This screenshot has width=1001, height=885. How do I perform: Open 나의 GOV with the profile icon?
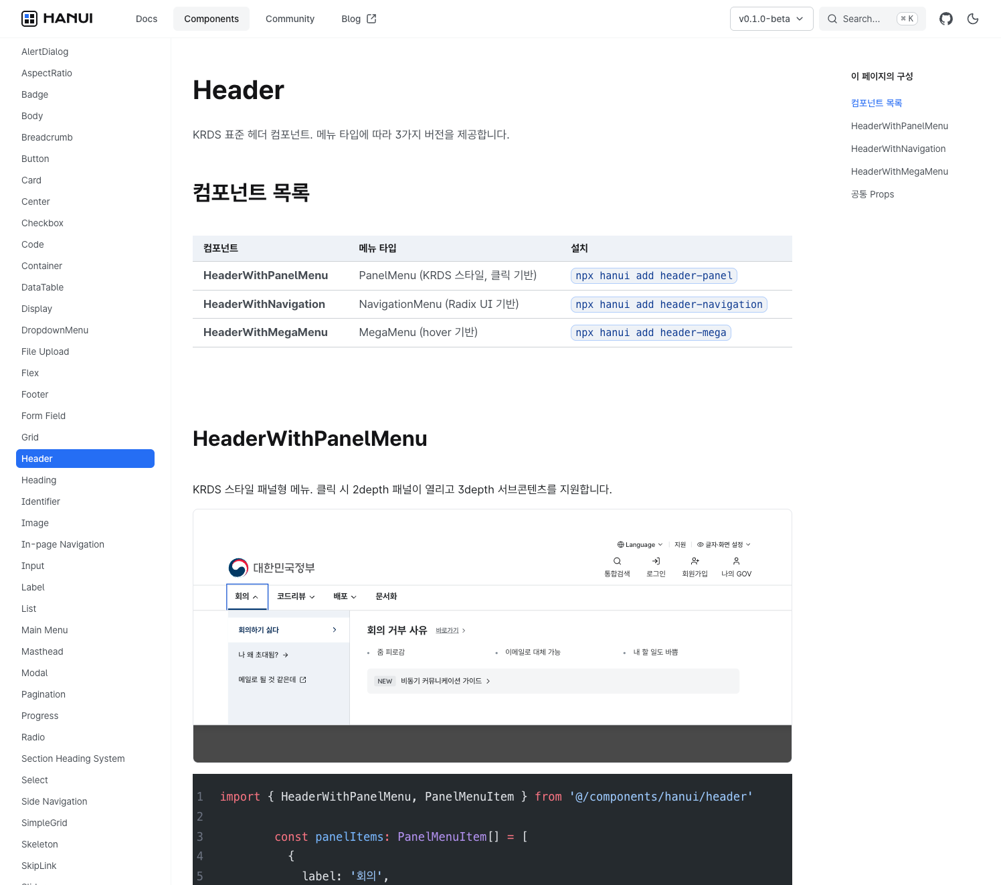coord(736,562)
